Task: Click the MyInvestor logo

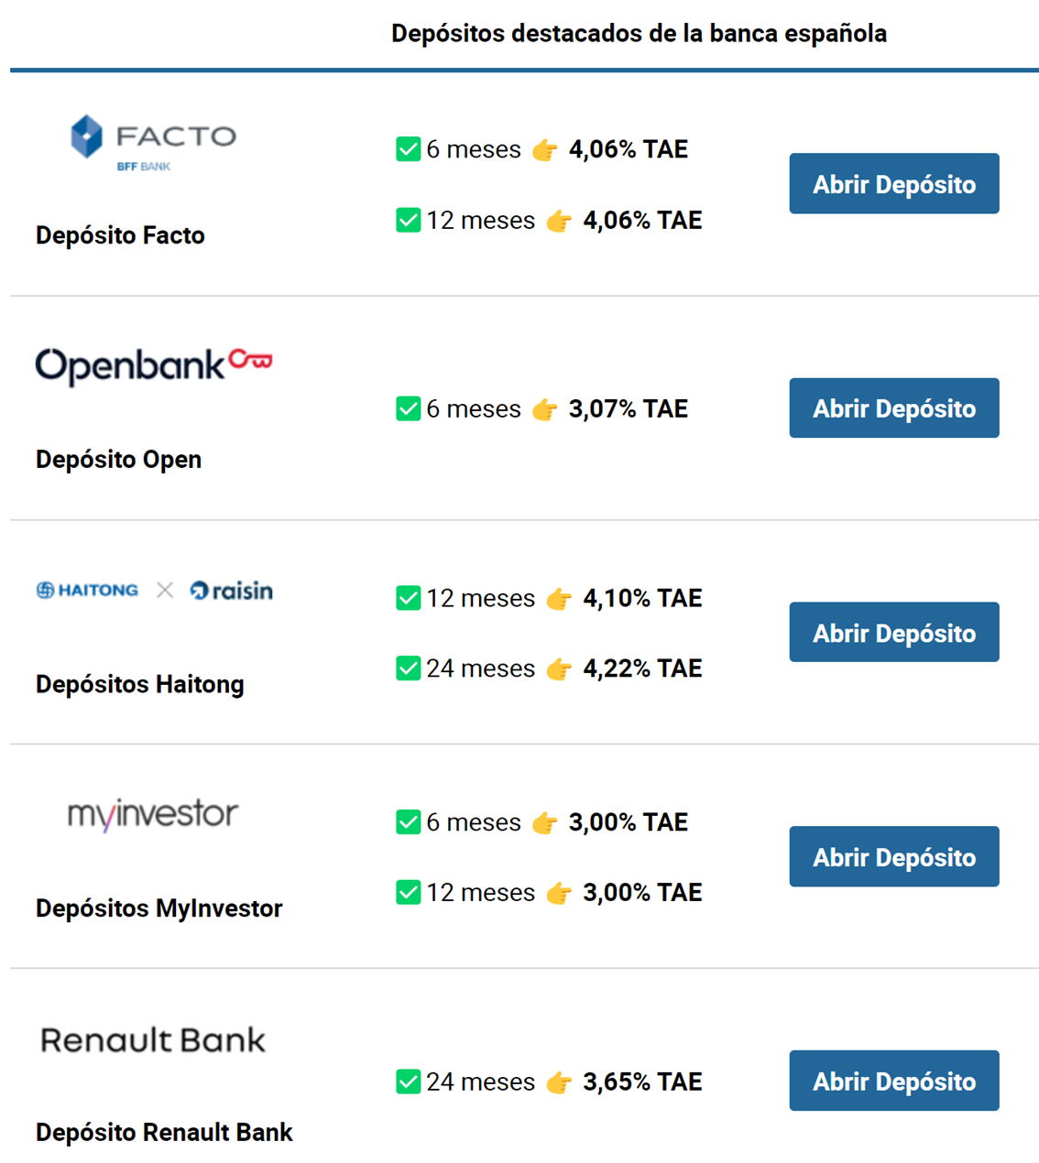Action: [x=153, y=814]
